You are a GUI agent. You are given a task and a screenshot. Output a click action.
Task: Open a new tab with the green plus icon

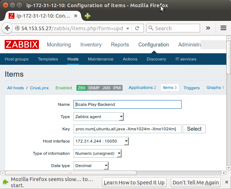[x=88, y=16]
